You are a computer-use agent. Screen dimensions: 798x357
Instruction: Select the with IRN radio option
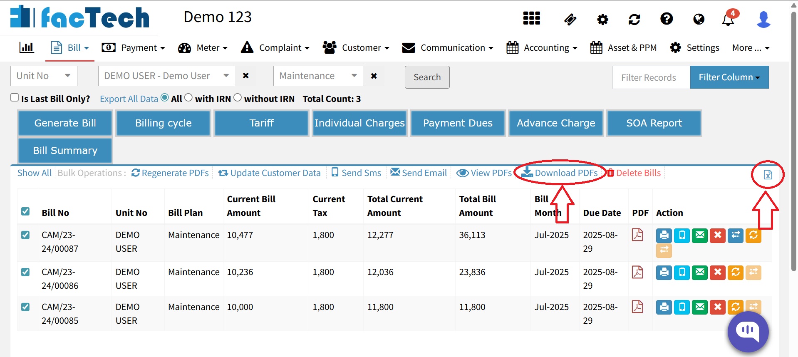[188, 98]
